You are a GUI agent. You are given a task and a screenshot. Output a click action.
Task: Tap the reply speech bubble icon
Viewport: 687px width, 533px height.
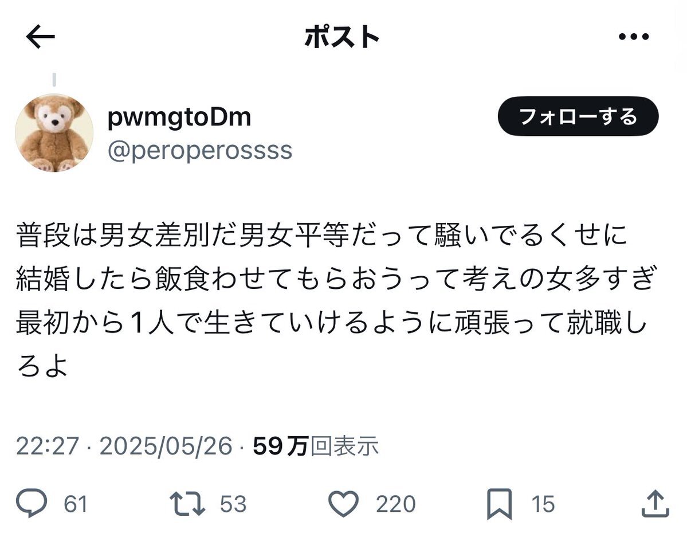tap(32, 503)
